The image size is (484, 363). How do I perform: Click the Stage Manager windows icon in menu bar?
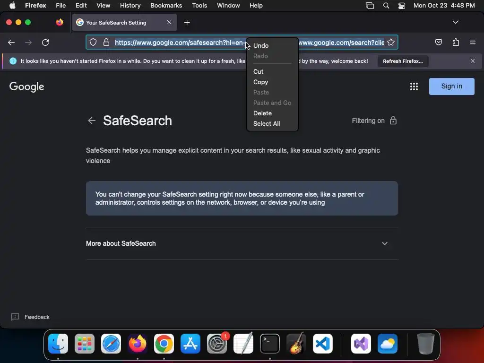(370, 6)
